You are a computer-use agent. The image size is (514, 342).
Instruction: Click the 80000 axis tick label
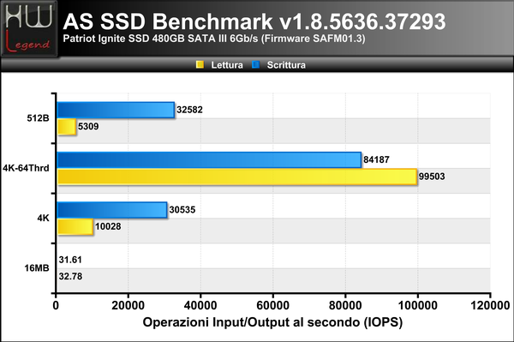click(345, 306)
